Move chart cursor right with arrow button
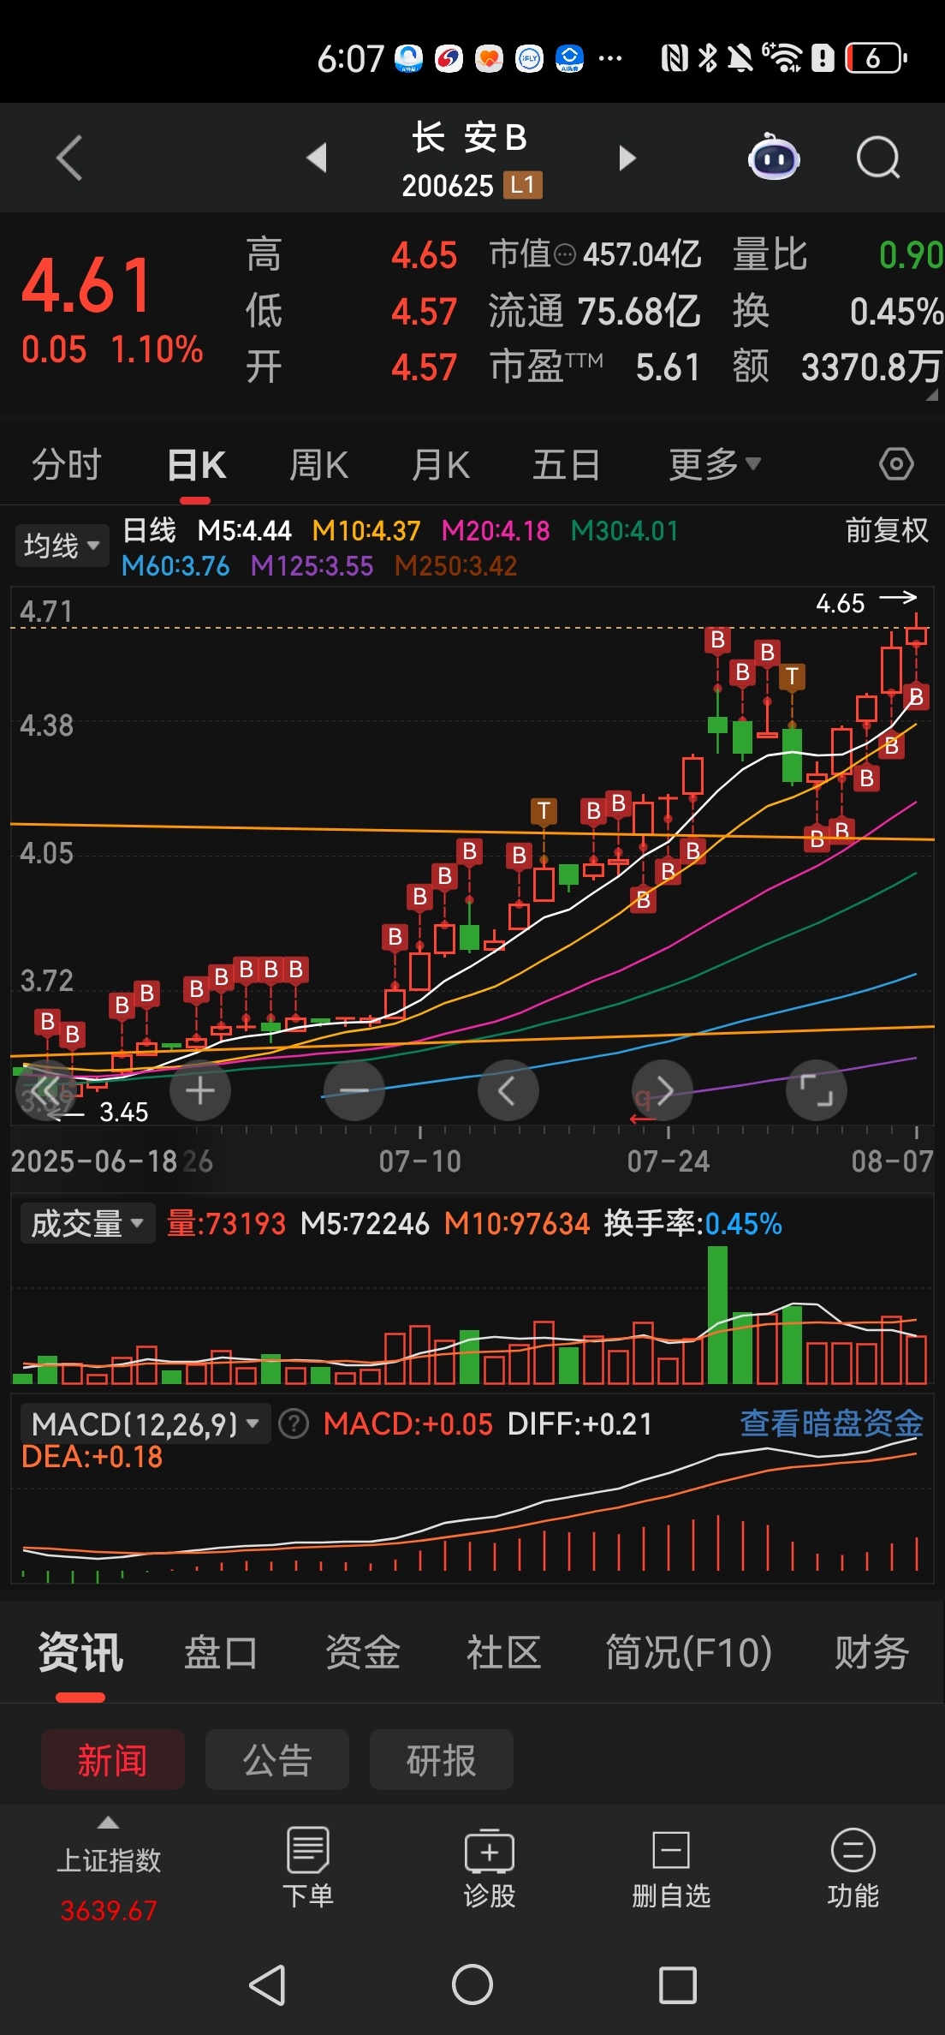The height and width of the screenshot is (2035, 945). [663, 1090]
